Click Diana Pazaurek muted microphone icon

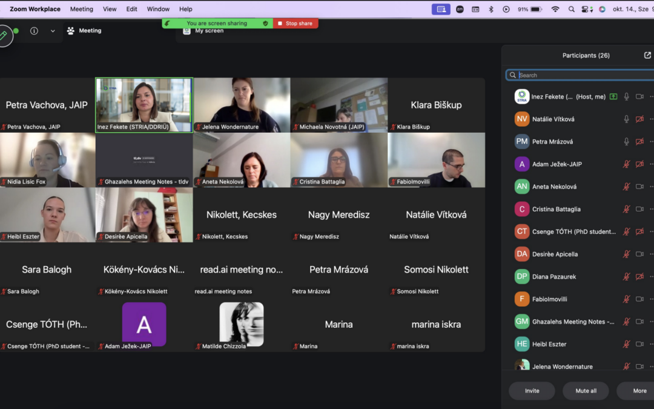coord(627,277)
